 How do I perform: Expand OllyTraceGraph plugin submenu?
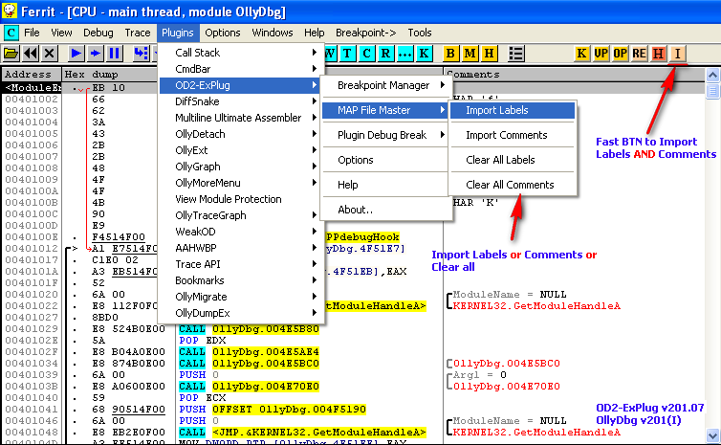pyautogui.click(x=240, y=215)
